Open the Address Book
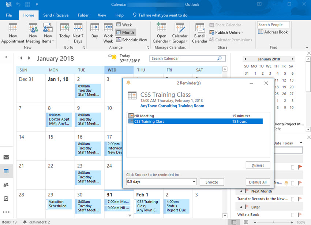The image size is (311, 225). [x=273, y=32]
